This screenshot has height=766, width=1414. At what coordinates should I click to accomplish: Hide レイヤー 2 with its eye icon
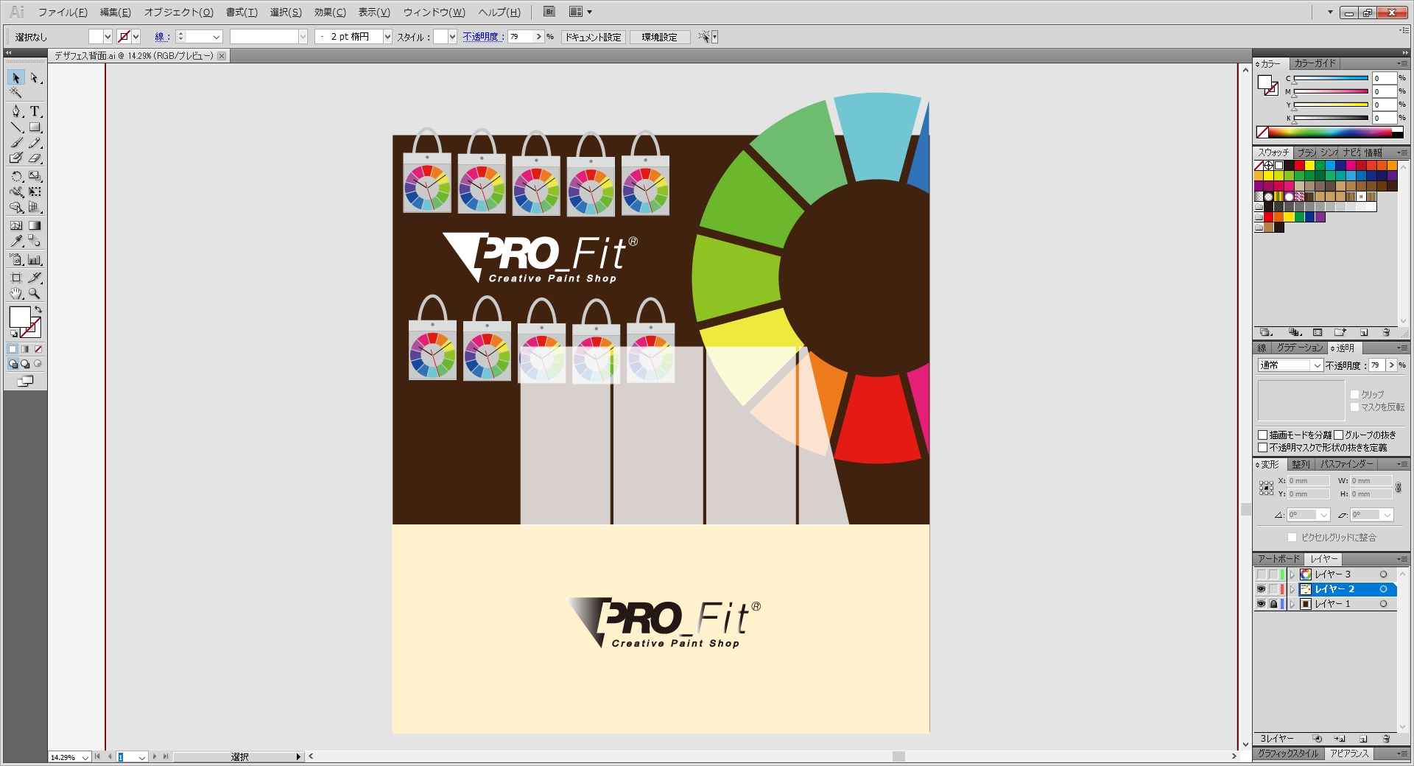tap(1261, 589)
